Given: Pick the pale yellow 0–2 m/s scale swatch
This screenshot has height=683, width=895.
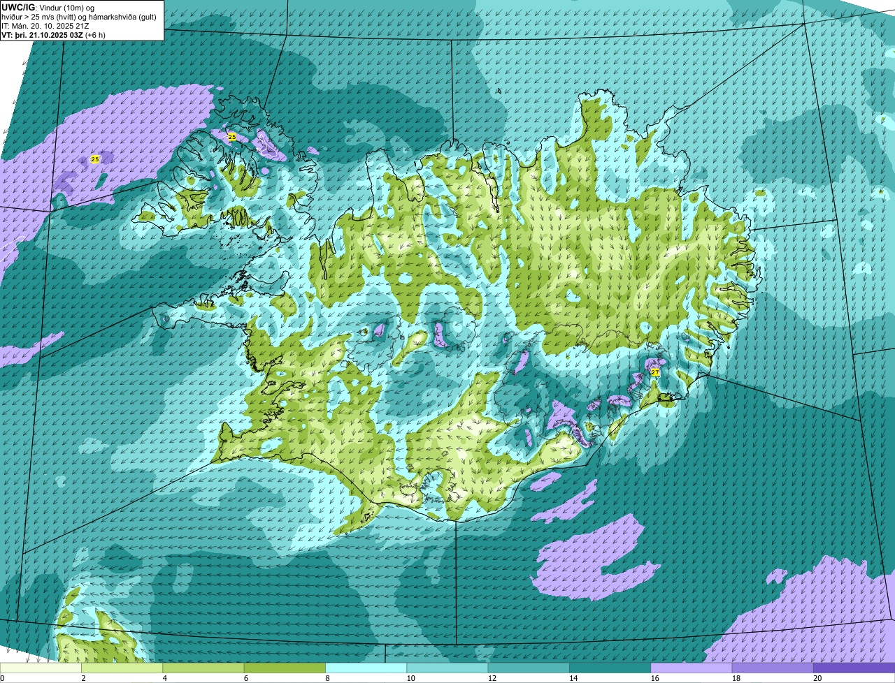Looking at the screenshot, I should click(41, 668).
